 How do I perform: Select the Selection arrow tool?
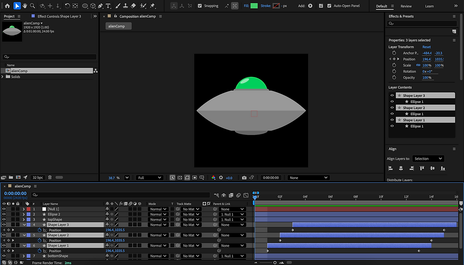[17, 6]
